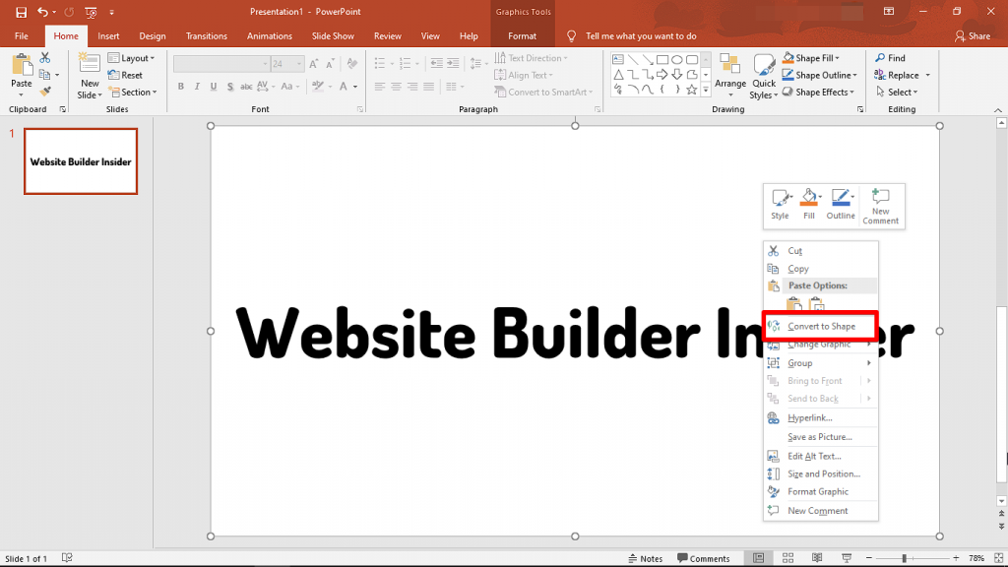
Task: Insert an oval from the shapes gallery
Action: pyautogui.click(x=677, y=60)
